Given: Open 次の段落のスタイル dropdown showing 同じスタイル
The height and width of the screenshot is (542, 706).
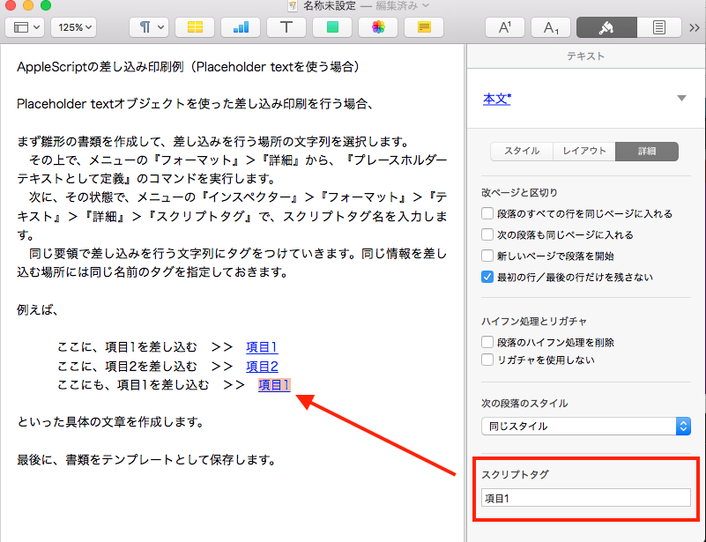Looking at the screenshot, I should point(585,426).
